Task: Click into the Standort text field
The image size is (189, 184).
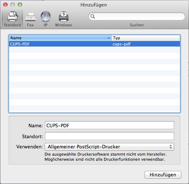Action: coord(109,136)
